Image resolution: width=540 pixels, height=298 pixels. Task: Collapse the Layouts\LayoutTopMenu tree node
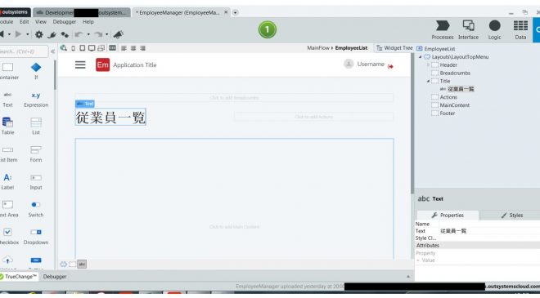point(421,56)
